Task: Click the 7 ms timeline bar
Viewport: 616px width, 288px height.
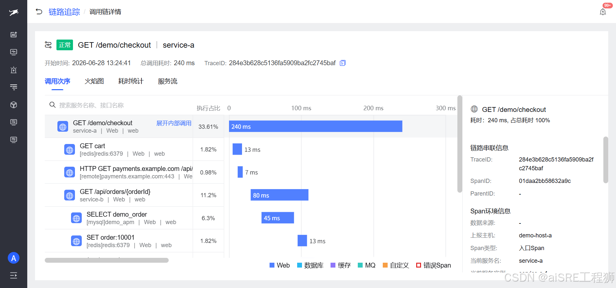Action: click(x=240, y=172)
